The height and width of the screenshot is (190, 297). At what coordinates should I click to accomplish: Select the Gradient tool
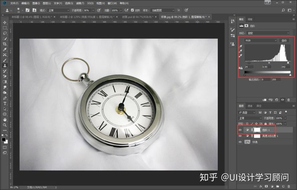click(5, 82)
